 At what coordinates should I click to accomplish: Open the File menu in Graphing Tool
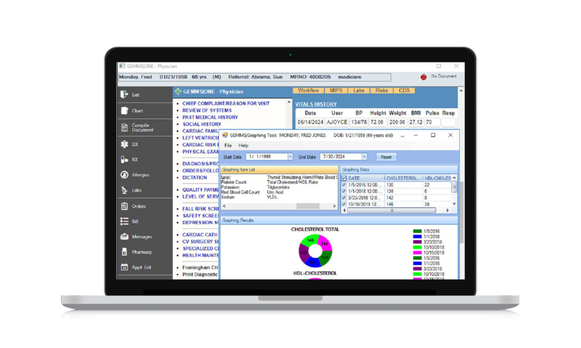pos(228,146)
